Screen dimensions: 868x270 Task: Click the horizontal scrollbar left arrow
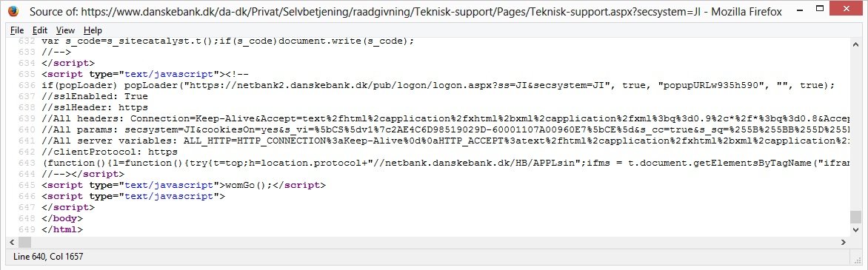tap(12, 242)
